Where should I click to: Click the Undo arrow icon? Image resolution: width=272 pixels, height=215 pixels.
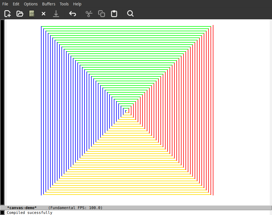tap(73, 14)
